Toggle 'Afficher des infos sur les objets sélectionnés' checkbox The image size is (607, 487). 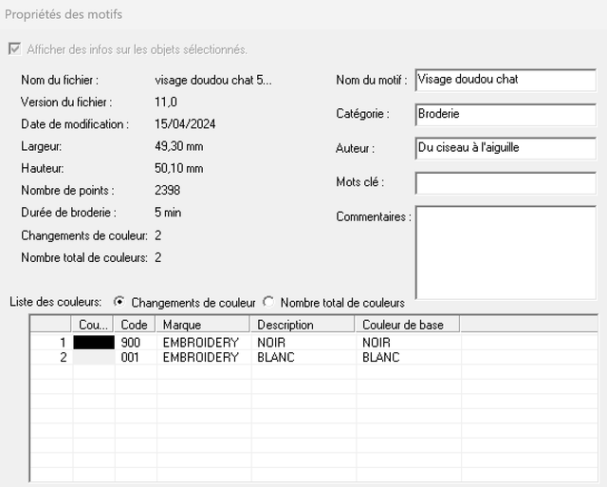point(15,49)
